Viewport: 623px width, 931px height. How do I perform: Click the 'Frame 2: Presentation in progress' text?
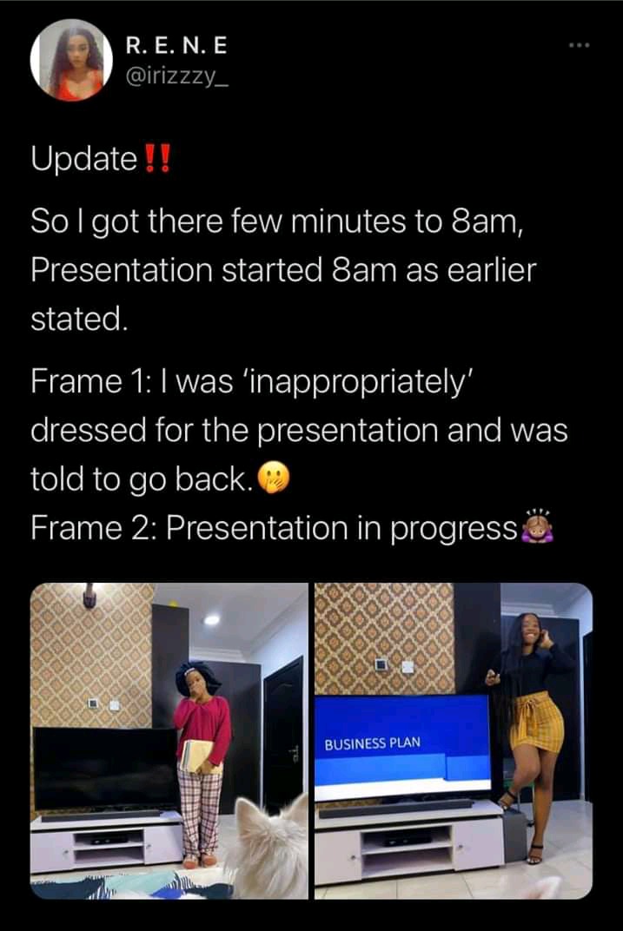tap(275, 528)
